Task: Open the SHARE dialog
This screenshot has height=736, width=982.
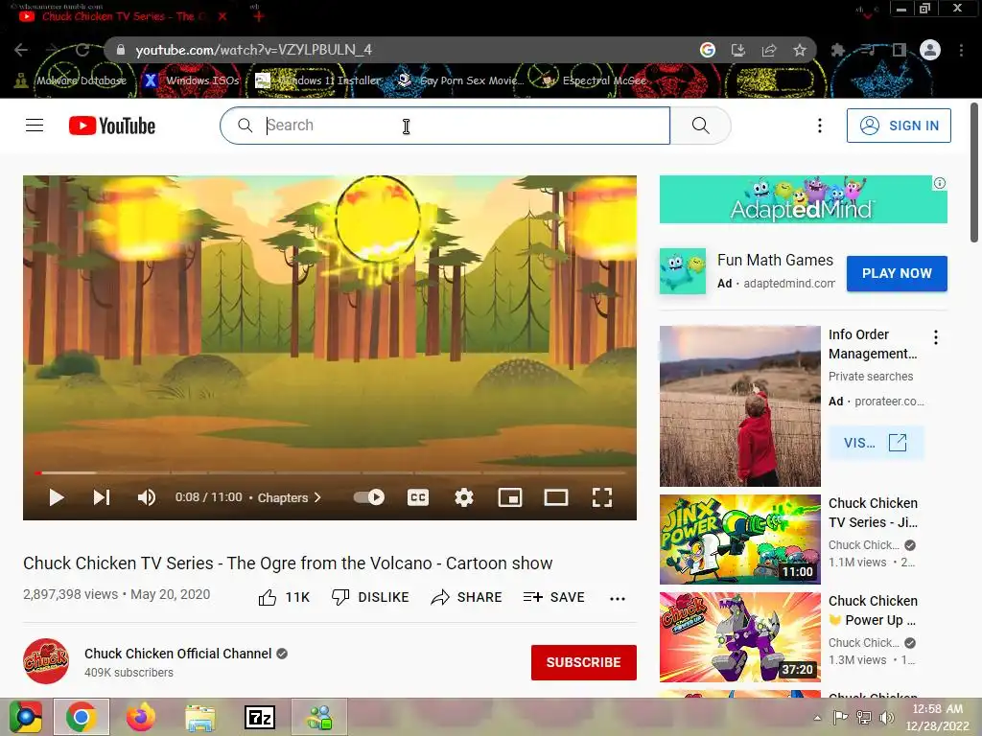Action: tap(467, 598)
